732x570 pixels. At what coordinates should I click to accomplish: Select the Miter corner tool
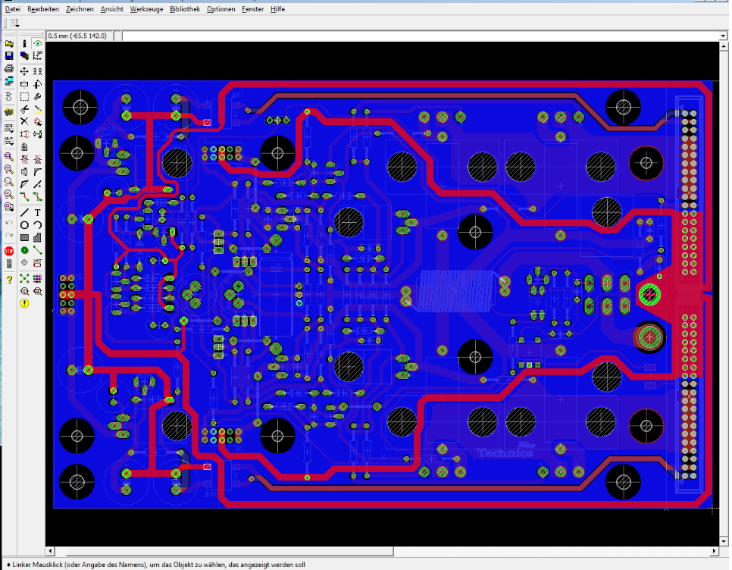37,172
